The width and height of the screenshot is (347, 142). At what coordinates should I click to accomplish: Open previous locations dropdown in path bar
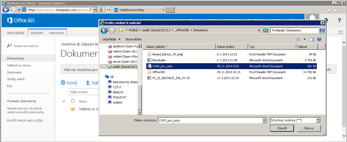tap(259, 30)
